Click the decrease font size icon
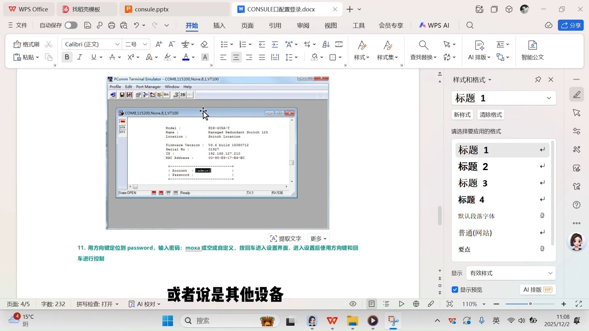589x331 pixels. (x=172, y=44)
